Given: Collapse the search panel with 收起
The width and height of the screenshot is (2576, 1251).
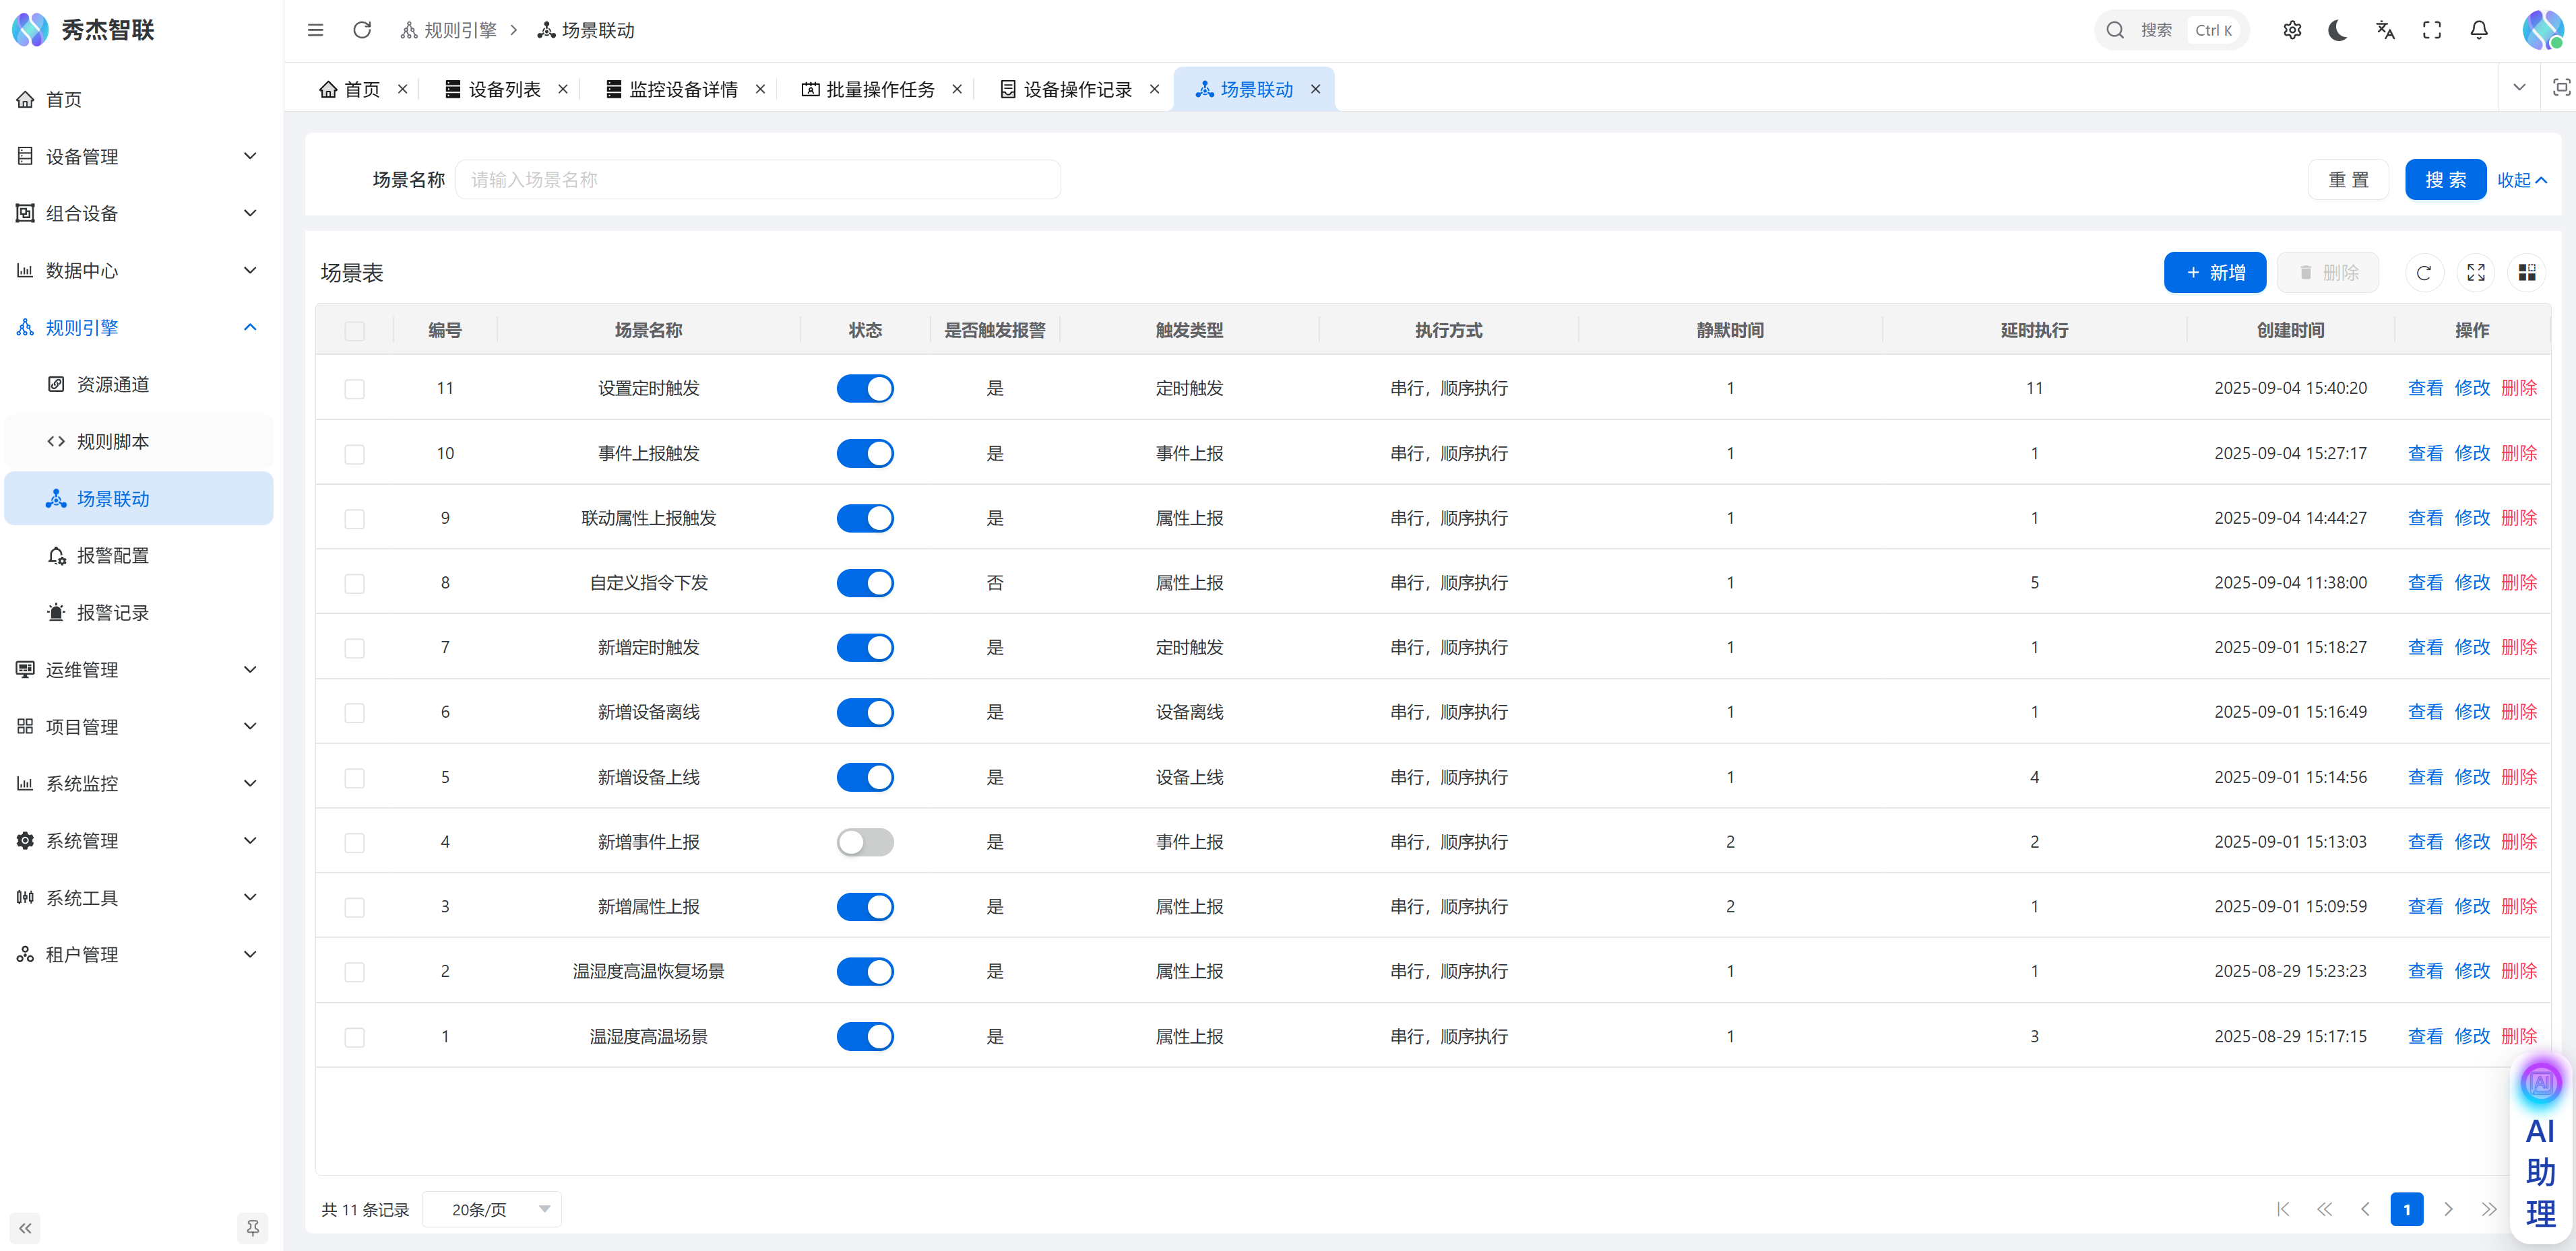Looking at the screenshot, I should coord(2521,180).
